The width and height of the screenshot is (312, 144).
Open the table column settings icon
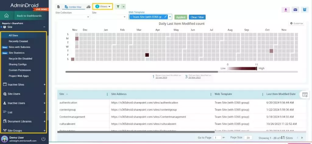point(305,94)
